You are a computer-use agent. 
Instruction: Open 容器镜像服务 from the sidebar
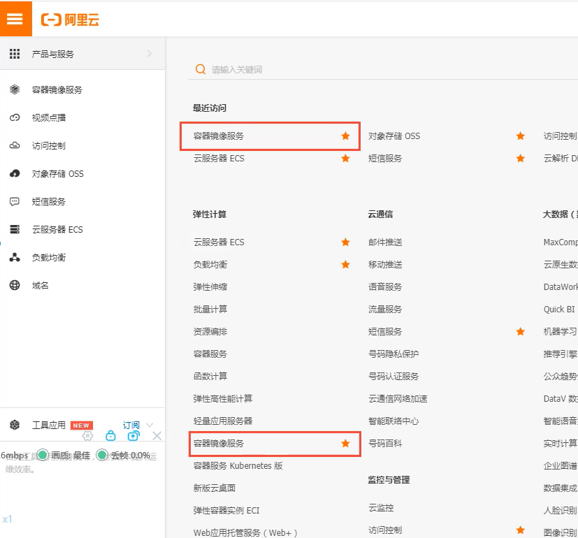pyautogui.click(x=57, y=89)
